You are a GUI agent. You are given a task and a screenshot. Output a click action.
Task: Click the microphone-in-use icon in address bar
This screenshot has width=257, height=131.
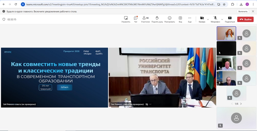23,4
